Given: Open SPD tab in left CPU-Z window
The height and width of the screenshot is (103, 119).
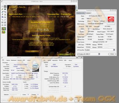Looking at the screenshot, I should 24,60.
